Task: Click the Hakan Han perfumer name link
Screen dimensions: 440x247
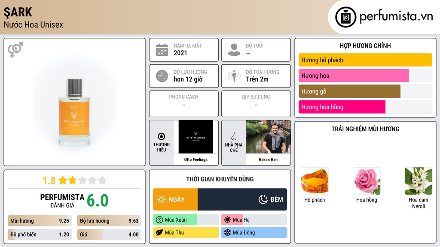Action: (x=268, y=160)
